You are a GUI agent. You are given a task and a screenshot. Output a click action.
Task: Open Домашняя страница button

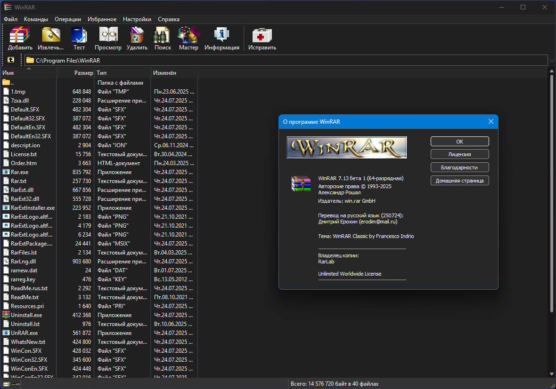pos(459,181)
